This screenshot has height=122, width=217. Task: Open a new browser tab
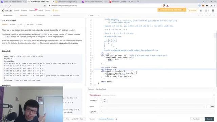coord(138,2)
